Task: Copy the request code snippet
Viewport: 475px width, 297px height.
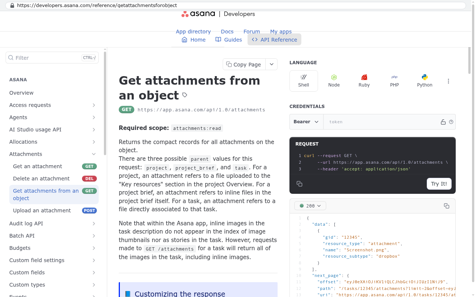Action: coord(299,184)
